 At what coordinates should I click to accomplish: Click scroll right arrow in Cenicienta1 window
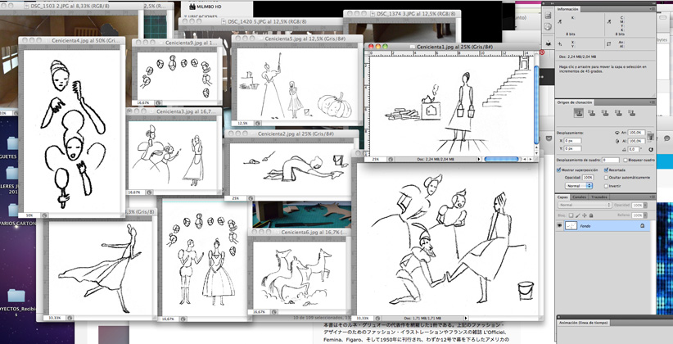coord(531,160)
